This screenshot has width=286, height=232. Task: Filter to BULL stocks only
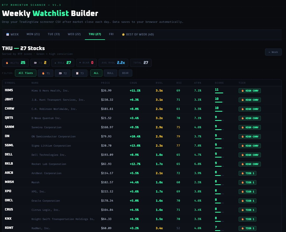(110, 73)
